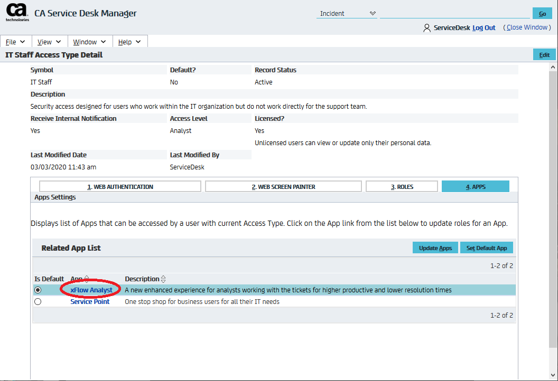Sort the list by App column arrows
The image size is (558, 381).
(x=87, y=279)
